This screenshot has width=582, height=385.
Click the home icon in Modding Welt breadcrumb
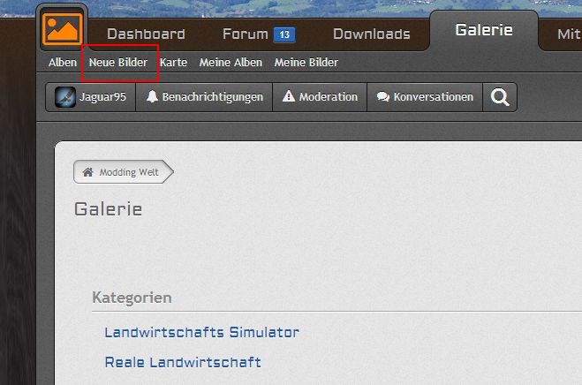pyautogui.click(x=87, y=172)
